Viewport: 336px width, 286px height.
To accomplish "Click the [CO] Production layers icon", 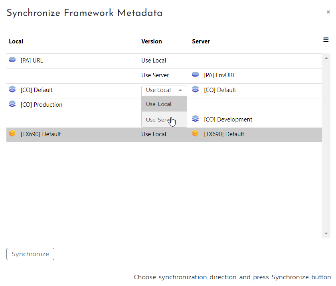I will [x=12, y=104].
